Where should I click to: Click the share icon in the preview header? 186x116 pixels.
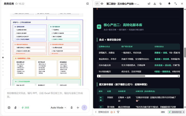tap(149, 4)
